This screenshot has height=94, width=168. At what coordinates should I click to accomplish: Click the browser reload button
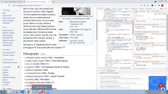pyautogui.click(x=9, y=5)
